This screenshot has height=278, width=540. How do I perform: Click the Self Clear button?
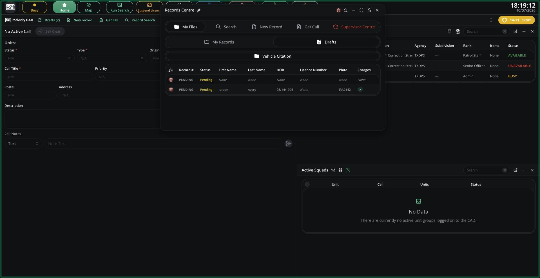coord(50,31)
